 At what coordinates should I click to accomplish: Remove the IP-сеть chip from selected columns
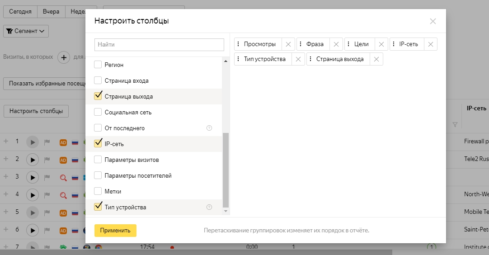click(431, 44)
